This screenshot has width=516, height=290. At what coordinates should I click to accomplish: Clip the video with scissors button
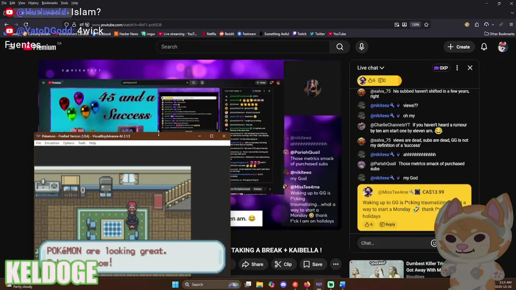(283, 264)
